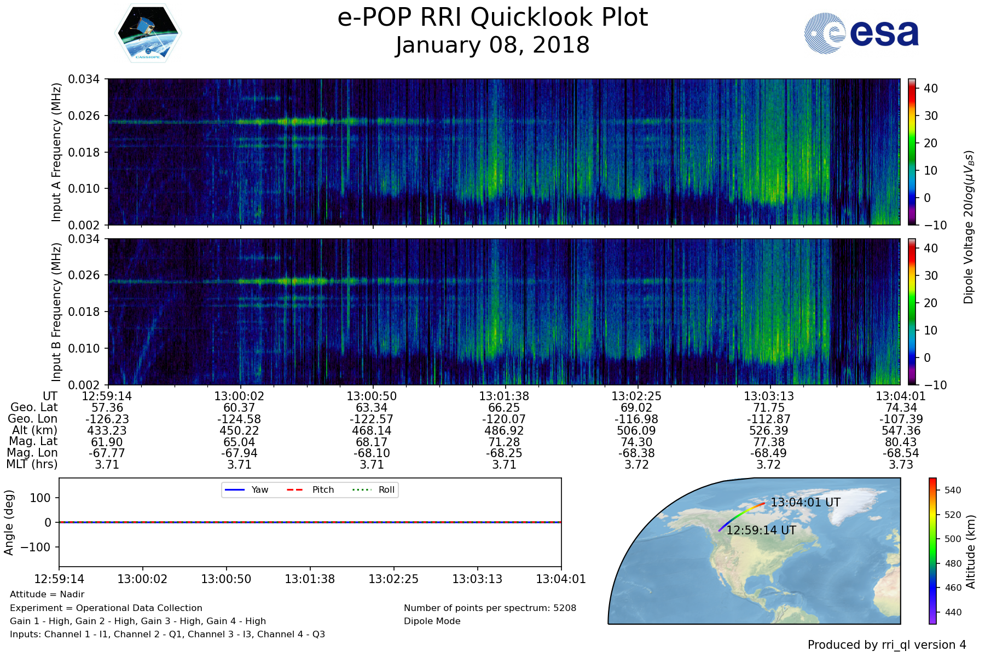985x657 pixels.
Task: Click the e-POP RRI Quicklook Plot title
Action: point(493,18)
